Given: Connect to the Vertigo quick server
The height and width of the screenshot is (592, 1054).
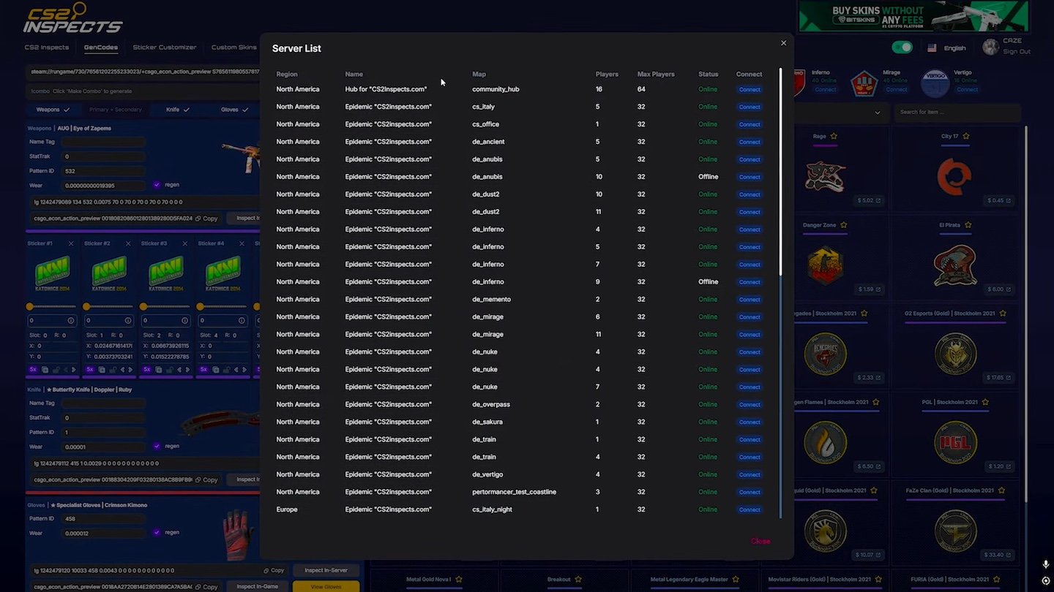Looking at the screenshot, I should [967, 90].
